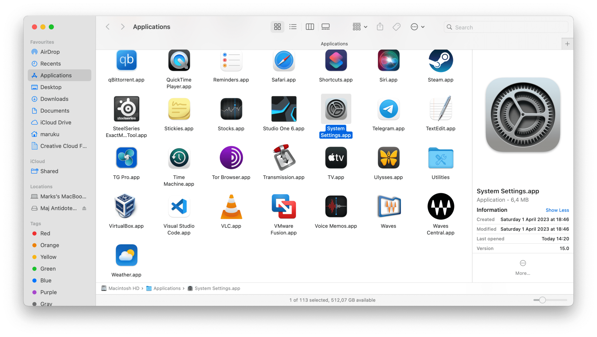Image resolution: width=597 pixels, height=337 pixels.
Task: Switch to icon view
Action: tap(277, 27)
